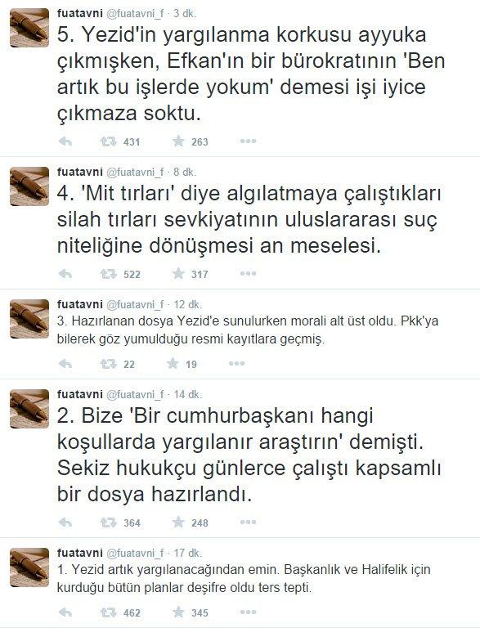Retweet the tweet with 22 retweets
This screenshot has width=480, height=628.
tap(108, 364)
